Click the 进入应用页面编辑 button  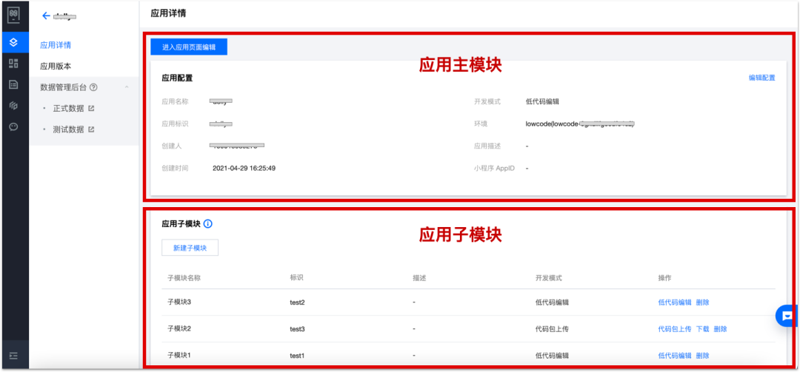tap(189, 47)
